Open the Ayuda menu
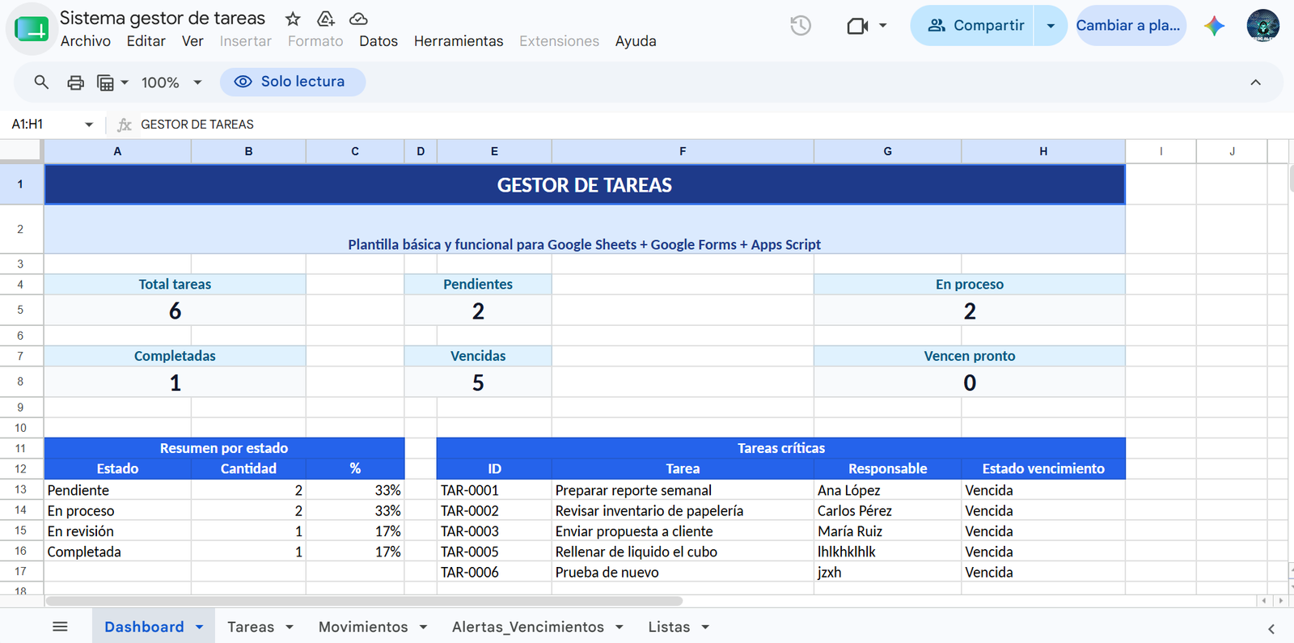This screenshot has height=643, width=1294. tap(636, 41)
